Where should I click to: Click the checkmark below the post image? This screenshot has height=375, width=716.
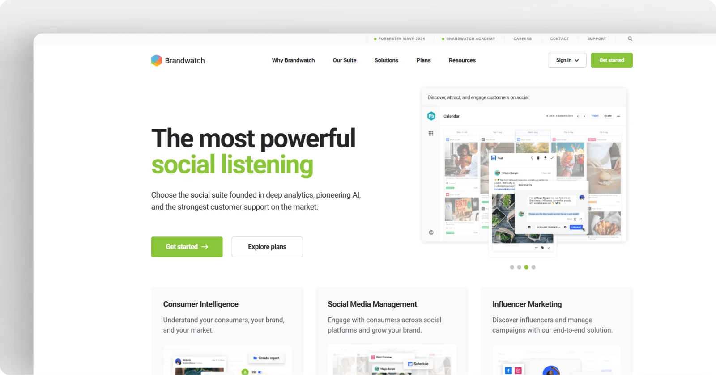tap(549, 247)
